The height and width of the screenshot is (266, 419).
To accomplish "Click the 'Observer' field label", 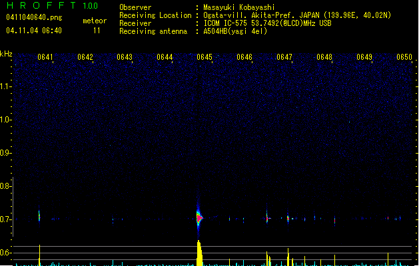I will point(135,7).
